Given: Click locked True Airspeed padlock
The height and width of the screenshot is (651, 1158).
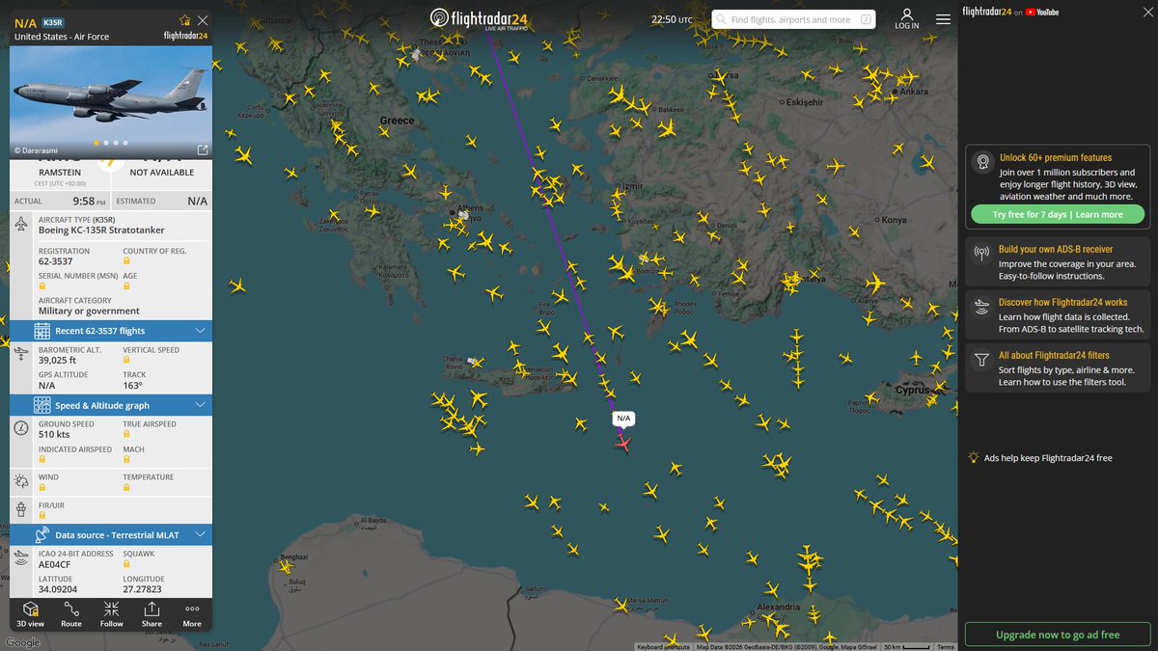Looking at the screenshot, I should click(x=126, y=435).
